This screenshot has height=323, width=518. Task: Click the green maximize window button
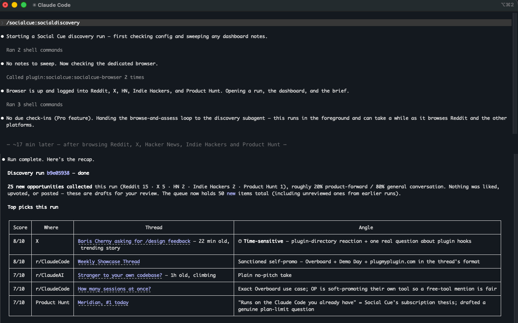coord(24,5)
